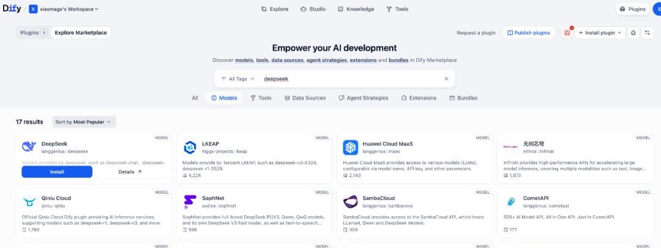The image size is (661, 248).
Task: Open xiaomage's Workspace dropdown
Action: (x=64, y=9)
